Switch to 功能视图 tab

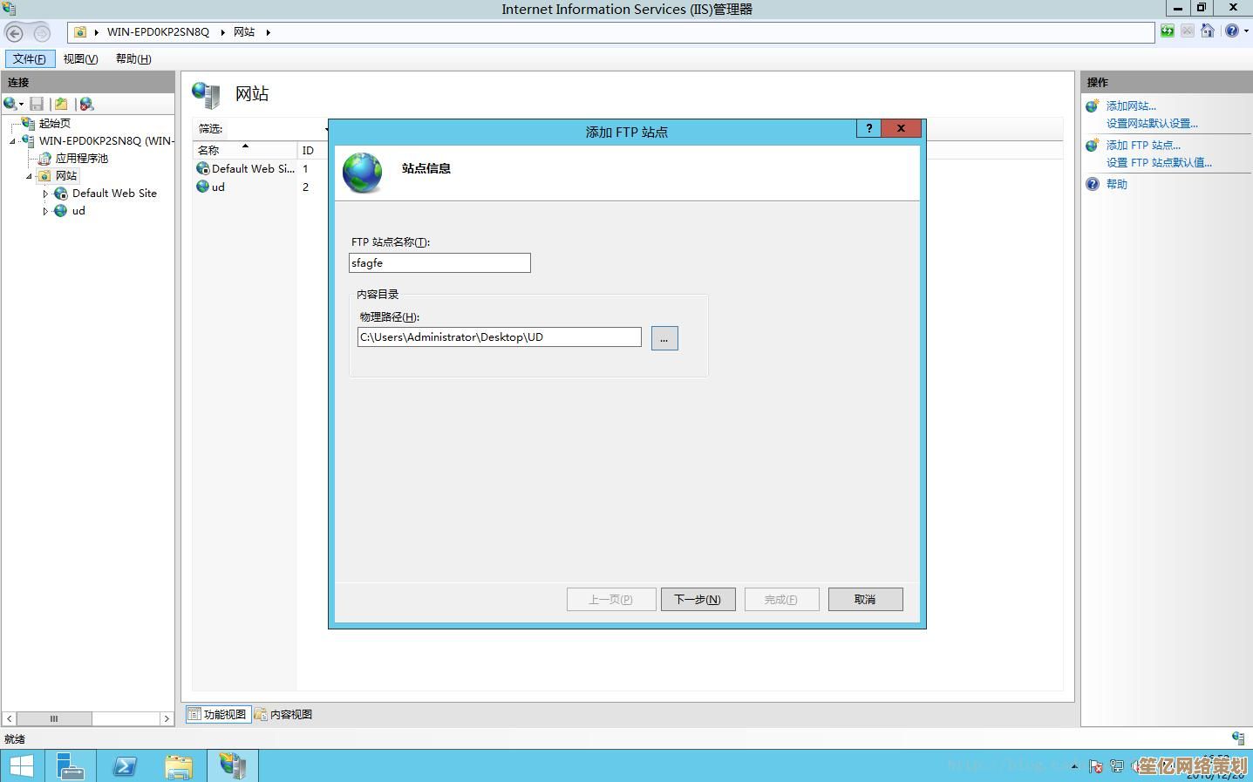(218, 714)
